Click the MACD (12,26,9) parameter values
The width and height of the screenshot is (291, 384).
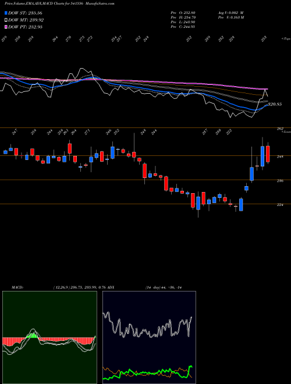click(x=79, y=287)
